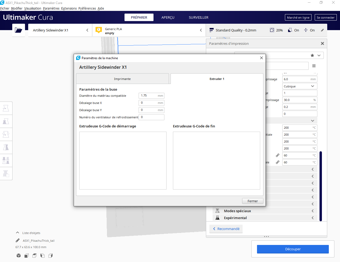Click the settings panel vertical scrollbar
Image resolution: width=340 pixels, height=262 pixels.
321,186
